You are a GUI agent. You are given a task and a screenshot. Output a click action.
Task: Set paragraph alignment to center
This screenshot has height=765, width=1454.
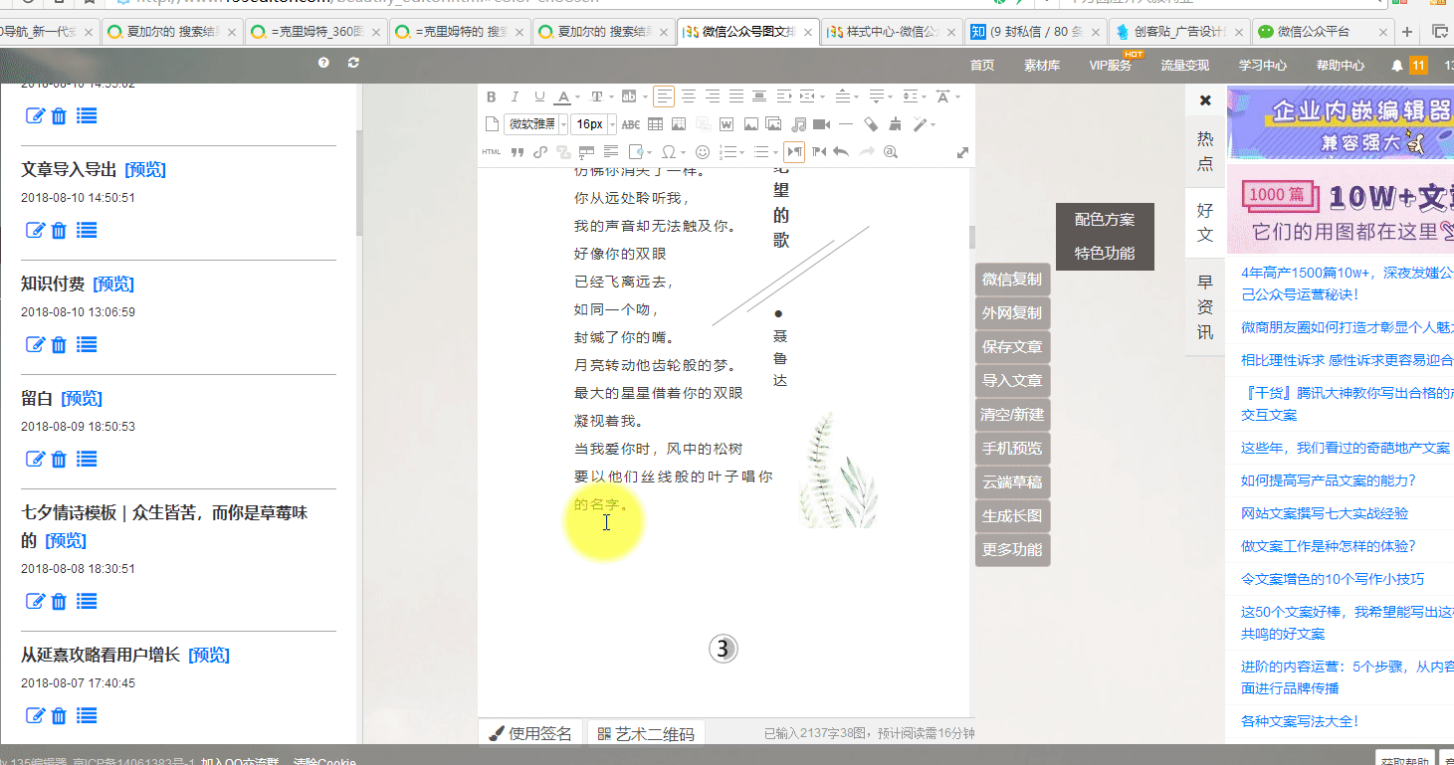point(688,96)
